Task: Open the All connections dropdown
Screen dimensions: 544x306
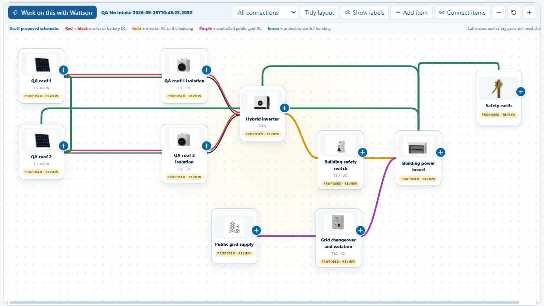Action: click(x=265, y=13)
